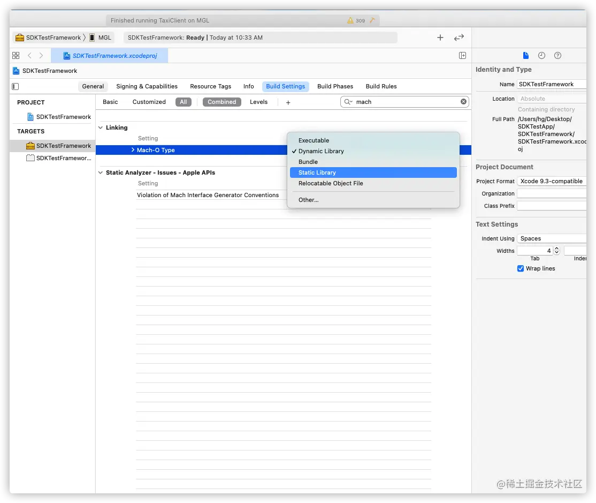Choose Executable from the Mach-O menu
Image resolution: width=596 pixels, height=503 pixels.
pyautogui.click(x=373, y=140)
